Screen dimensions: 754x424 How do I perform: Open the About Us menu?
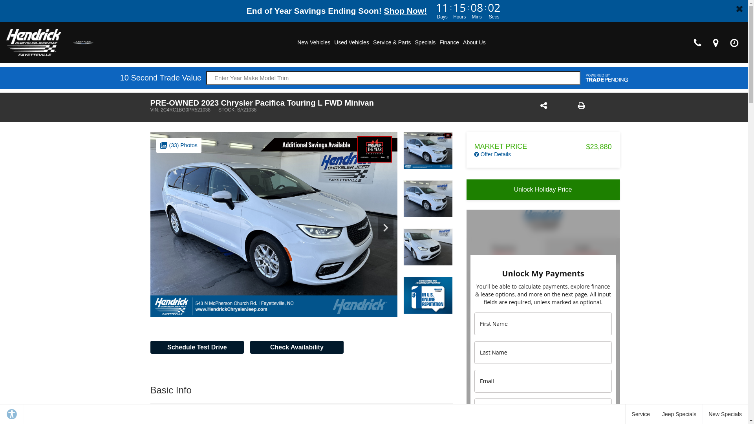[474, 42]
